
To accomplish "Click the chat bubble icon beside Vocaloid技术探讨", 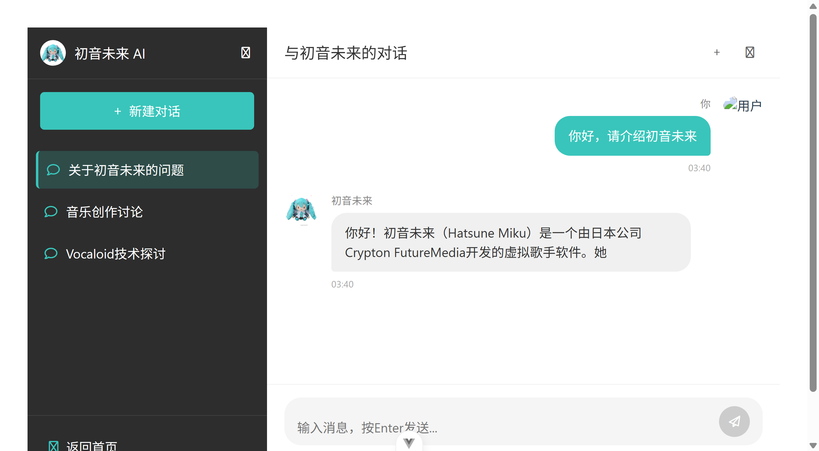I will (x=51, y=253).
